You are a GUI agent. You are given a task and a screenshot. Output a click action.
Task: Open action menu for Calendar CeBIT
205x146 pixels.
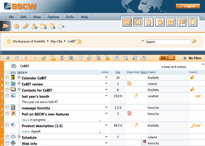point(106,77)
